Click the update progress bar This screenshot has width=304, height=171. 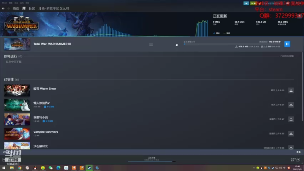(x=232, y=44)
